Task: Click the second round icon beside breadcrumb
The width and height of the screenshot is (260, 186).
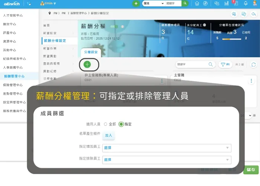Action: click(x=244, y=14)
